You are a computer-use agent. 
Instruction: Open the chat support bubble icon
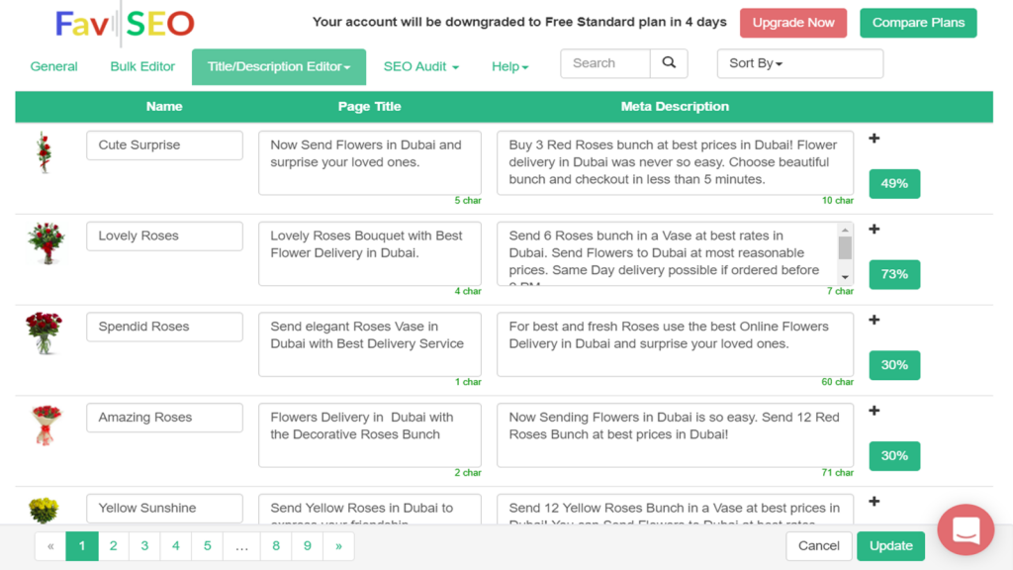[x=966, y=529]
